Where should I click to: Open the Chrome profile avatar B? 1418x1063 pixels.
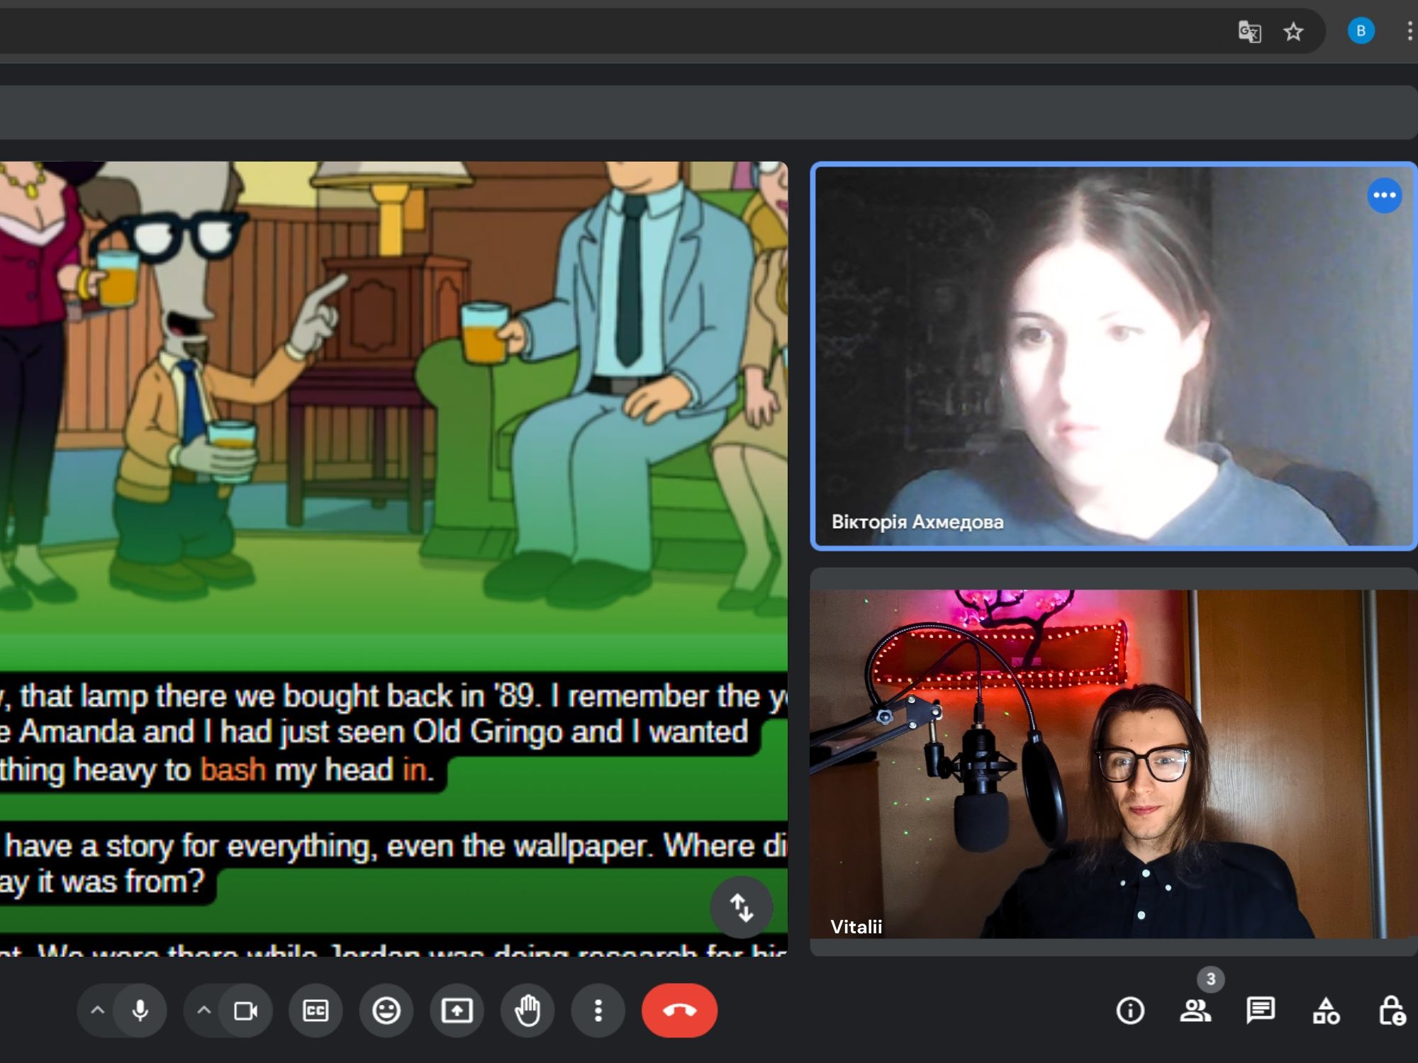point(1361,31)
